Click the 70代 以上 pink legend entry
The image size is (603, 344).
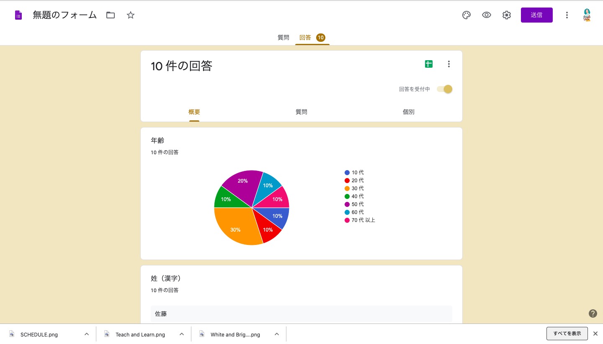(360, 220)
